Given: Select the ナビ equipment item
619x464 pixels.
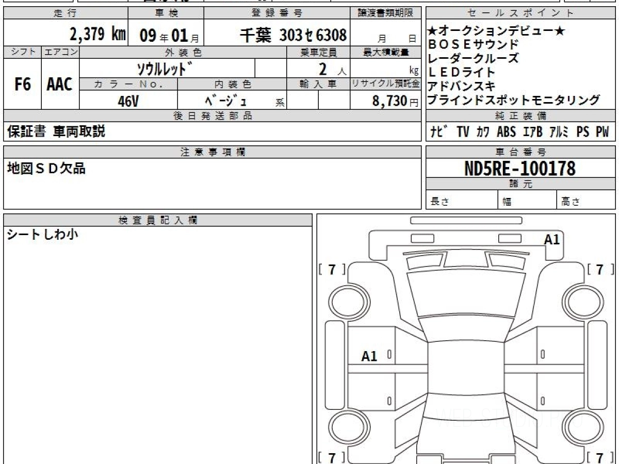Looking at the screenshot, I should (439, 132).
